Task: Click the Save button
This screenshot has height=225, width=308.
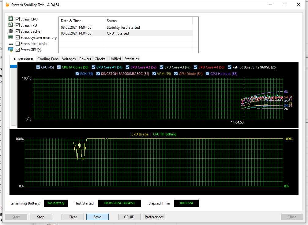Action: (97, 217)
